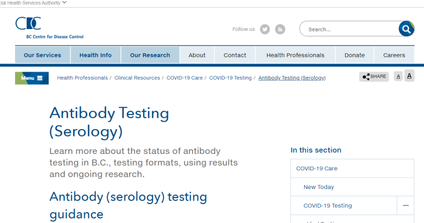Screen dimensions: 424x223
Task: Collapse the COVID-19 Testing section
Action: click(x=406, y=205)
